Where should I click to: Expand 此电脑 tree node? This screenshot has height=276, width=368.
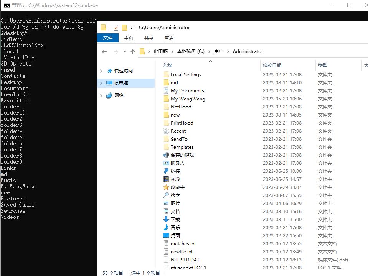tap(101, 83)
